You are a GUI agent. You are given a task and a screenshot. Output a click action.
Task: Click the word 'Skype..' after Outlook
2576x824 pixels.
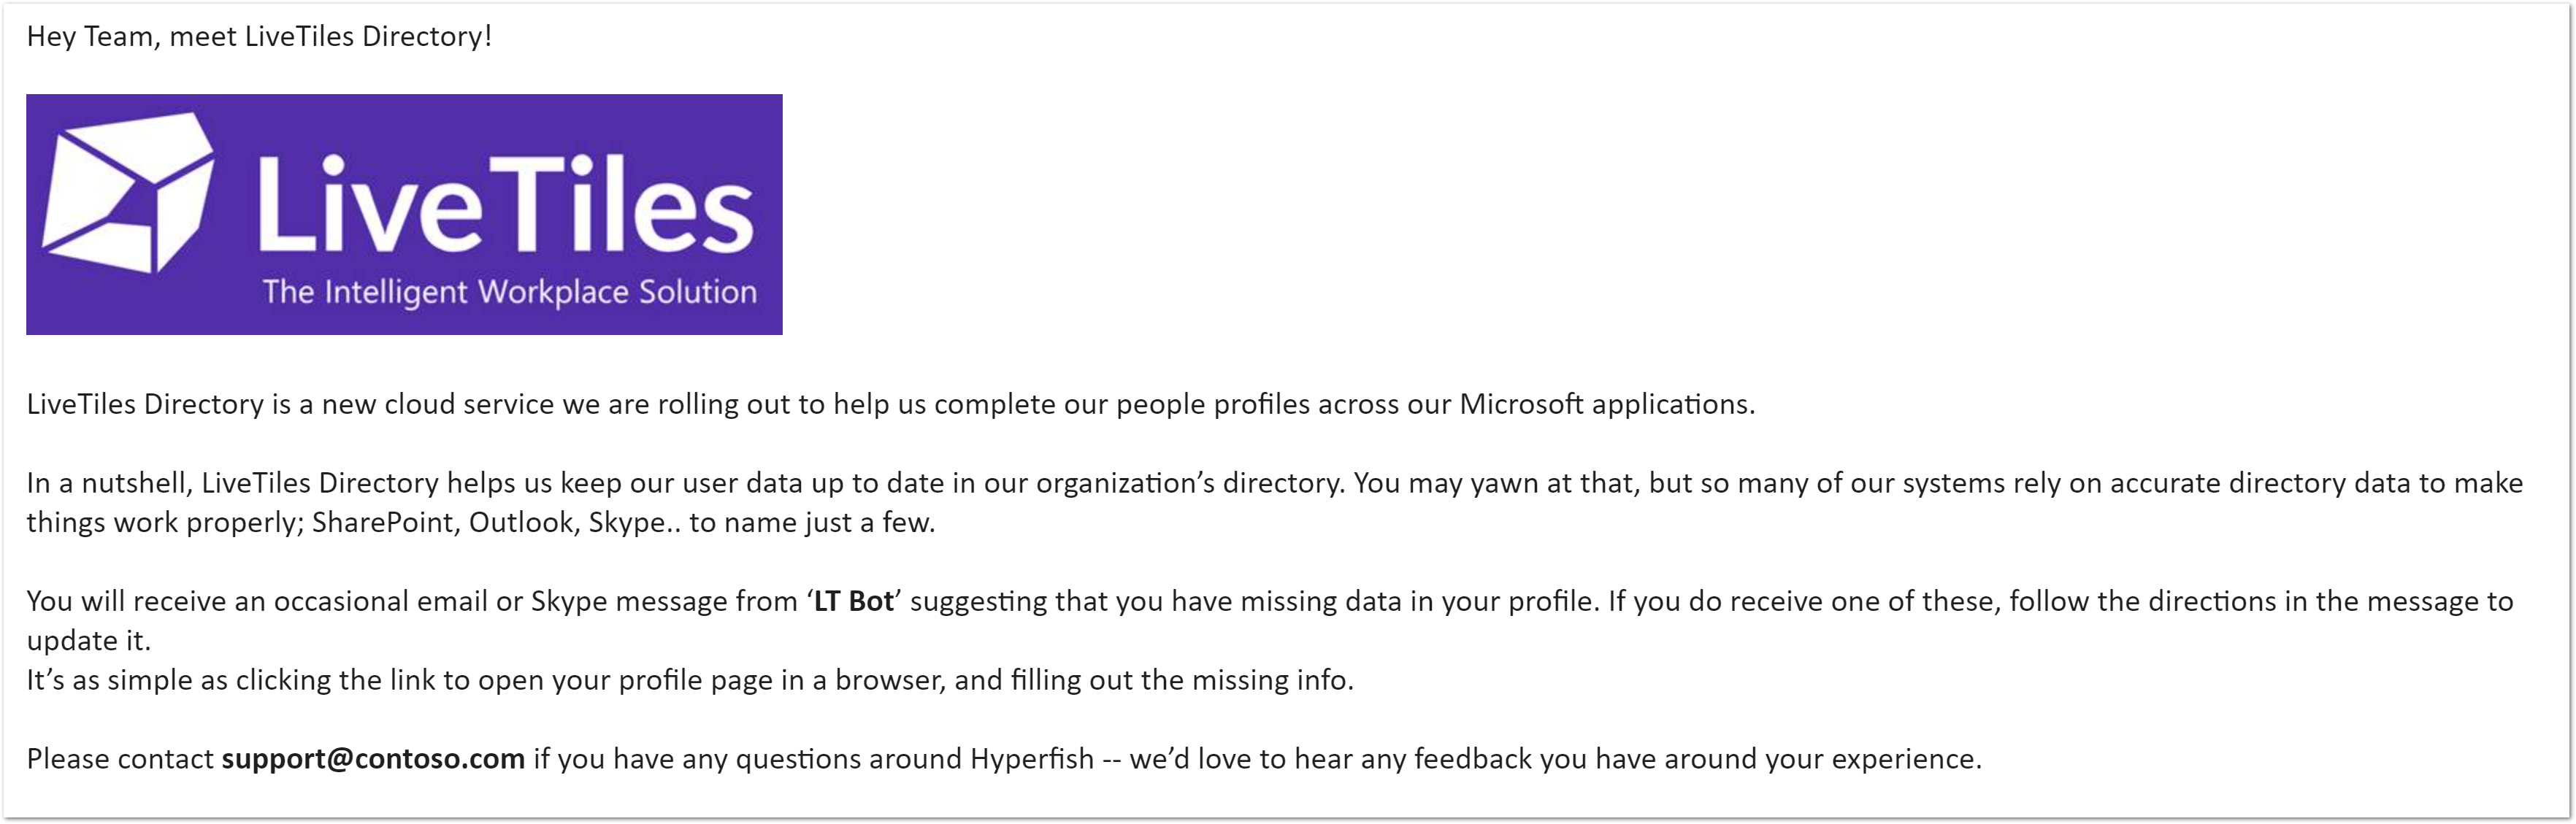[x=634, y=523]
